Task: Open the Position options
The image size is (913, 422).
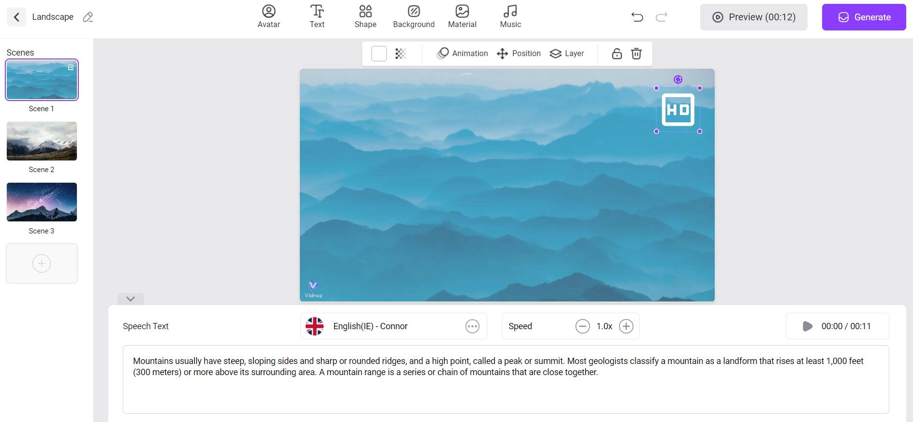Action: tap(518, 54)
